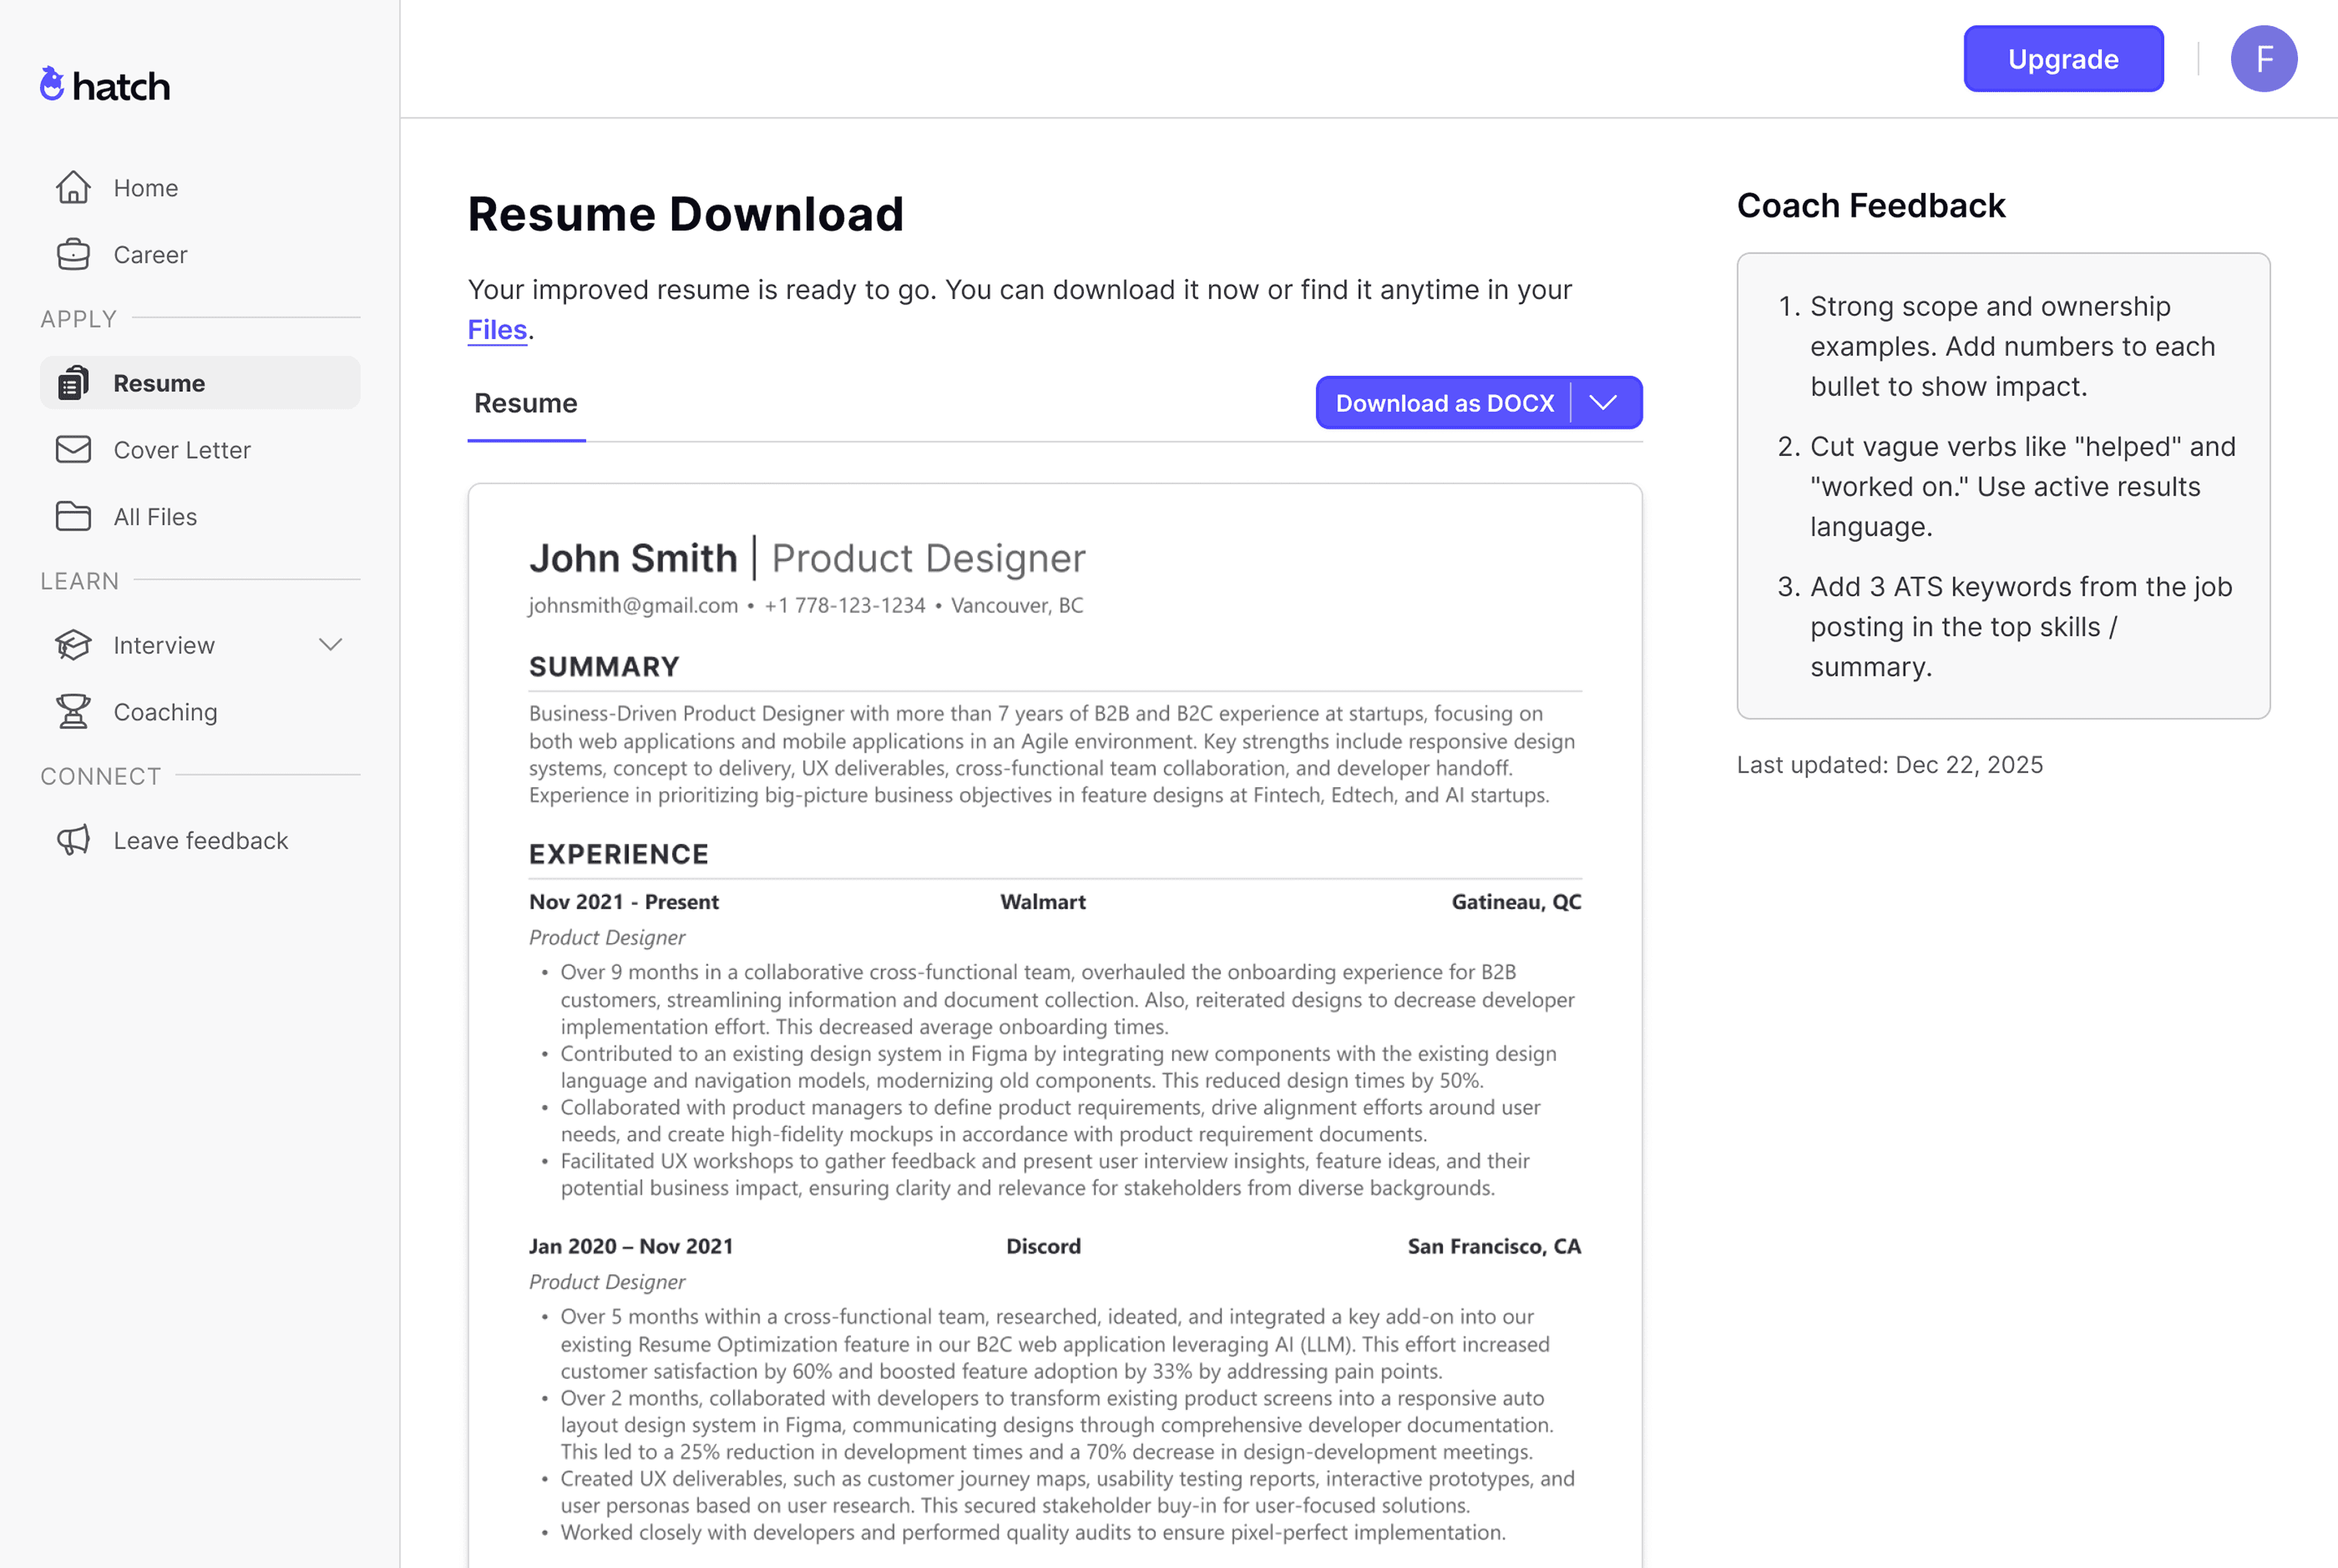Click the hatch logo

tap(104, 85)
